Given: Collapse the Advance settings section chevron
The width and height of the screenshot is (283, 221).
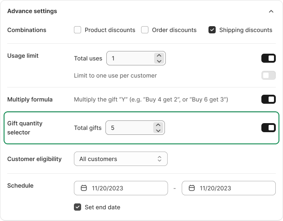Looking at the screenshot, I should pos(271,11).
